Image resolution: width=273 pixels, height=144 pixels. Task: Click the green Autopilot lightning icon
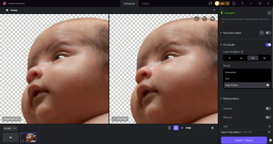[x=222, y=13]
